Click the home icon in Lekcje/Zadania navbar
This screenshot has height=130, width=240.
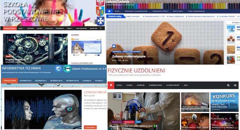109,11
